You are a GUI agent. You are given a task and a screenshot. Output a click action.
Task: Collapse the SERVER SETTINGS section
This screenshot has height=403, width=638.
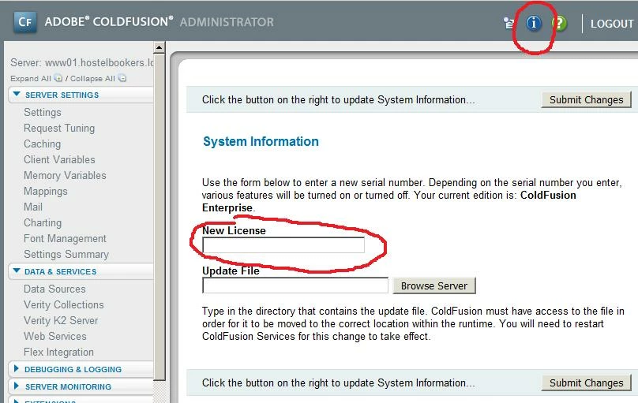coord(17,95)
